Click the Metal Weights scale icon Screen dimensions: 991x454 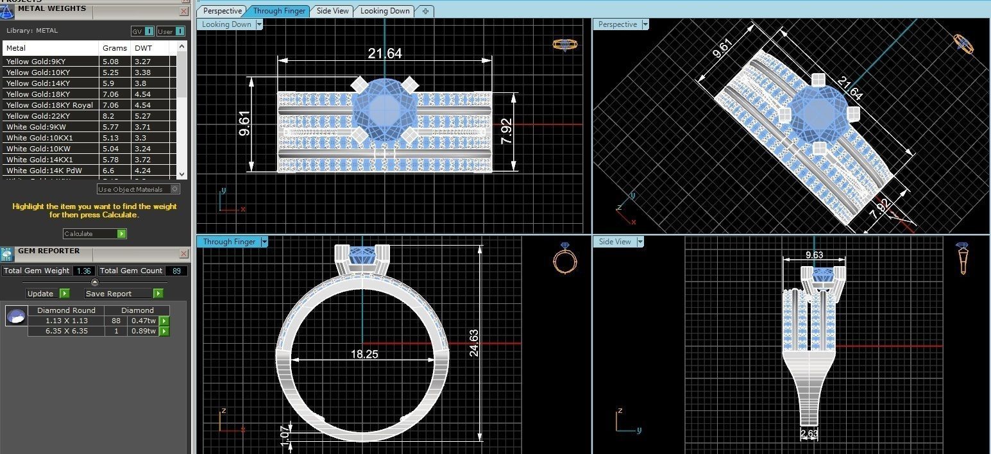6,10
